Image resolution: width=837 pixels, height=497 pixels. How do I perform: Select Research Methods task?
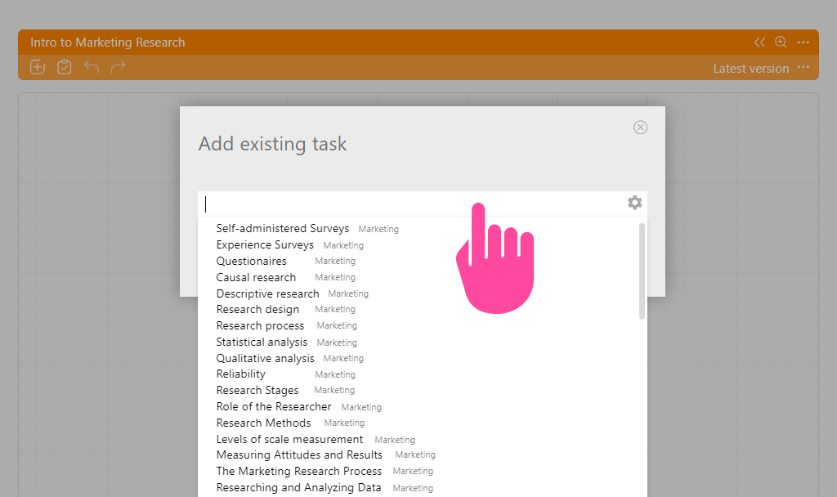pos(263,423)
